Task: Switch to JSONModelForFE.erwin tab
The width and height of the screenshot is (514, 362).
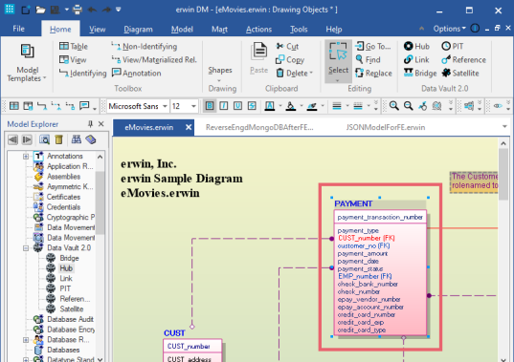Action: (x=386, y=128)
